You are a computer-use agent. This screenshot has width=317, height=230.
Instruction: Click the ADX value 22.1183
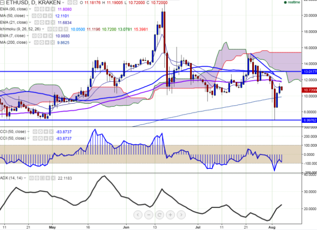click(65, 179)
